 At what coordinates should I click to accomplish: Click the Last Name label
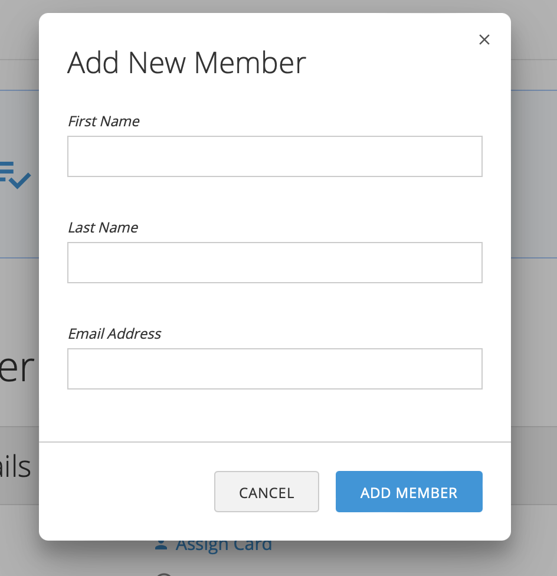[103, 227]
